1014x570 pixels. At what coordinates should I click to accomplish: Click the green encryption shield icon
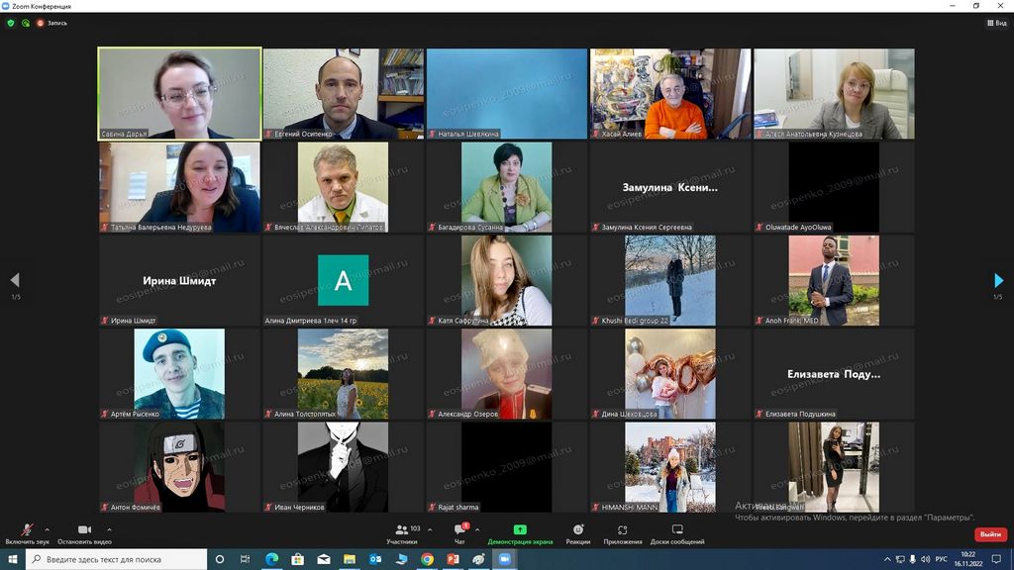pos(11,23)
